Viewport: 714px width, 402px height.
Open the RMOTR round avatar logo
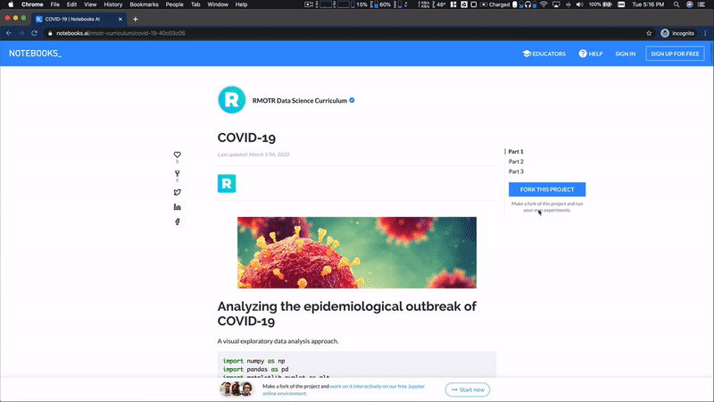[232, 100]
